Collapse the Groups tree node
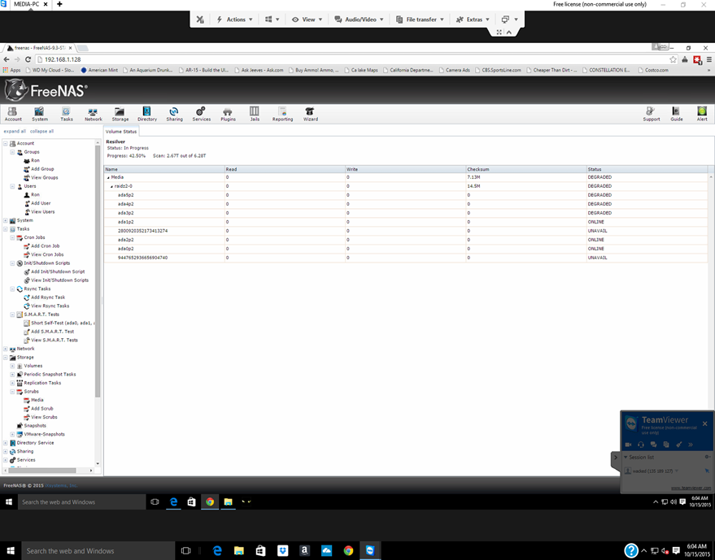715x560 pixels. [12, 152]
